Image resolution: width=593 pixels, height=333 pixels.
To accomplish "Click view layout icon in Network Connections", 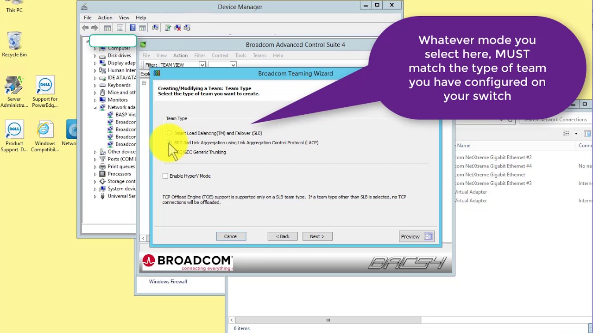I will point(566,134).
